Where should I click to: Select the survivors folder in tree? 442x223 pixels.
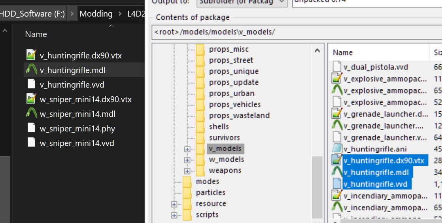click(224, 138)
